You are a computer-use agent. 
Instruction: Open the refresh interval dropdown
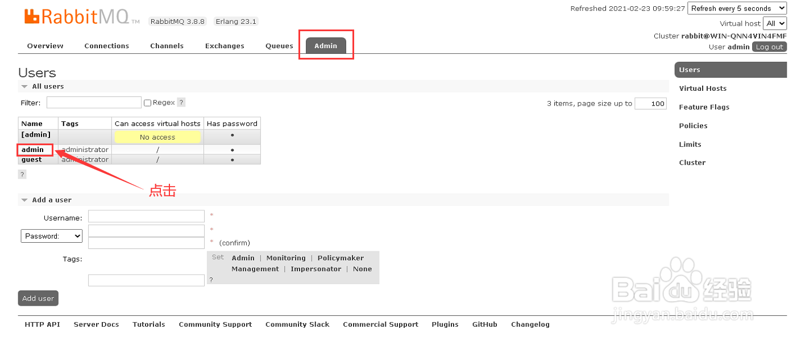pyautogui.click(x=737, y=8)
